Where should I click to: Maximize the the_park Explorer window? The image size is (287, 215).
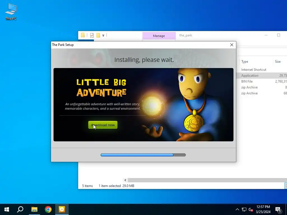click(279, 35)
